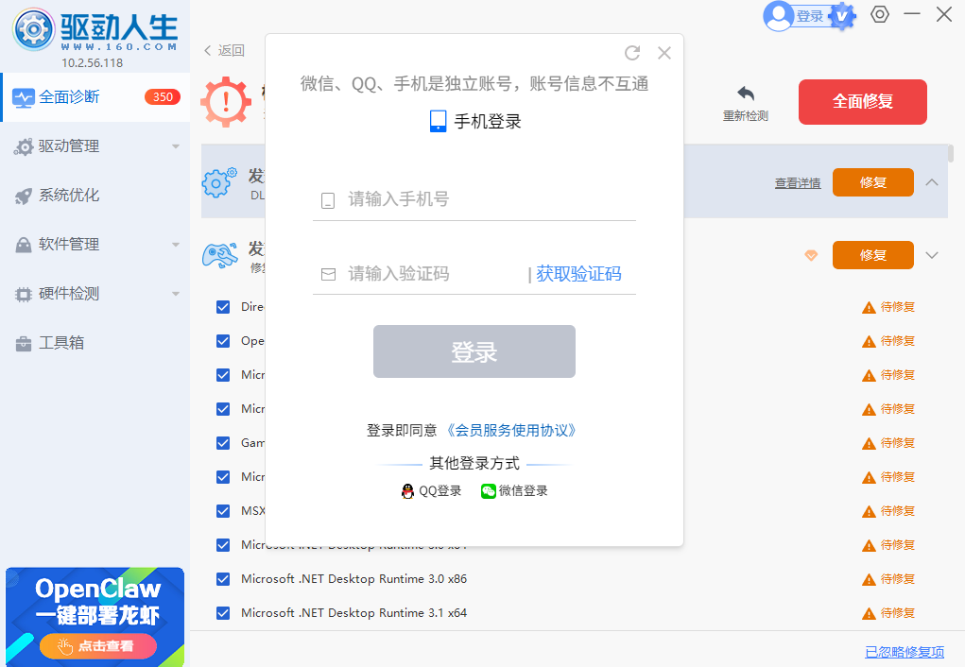Open the 驱动管理 sidebar menu
The image size is (965, 667).
(x=95, y=146)
